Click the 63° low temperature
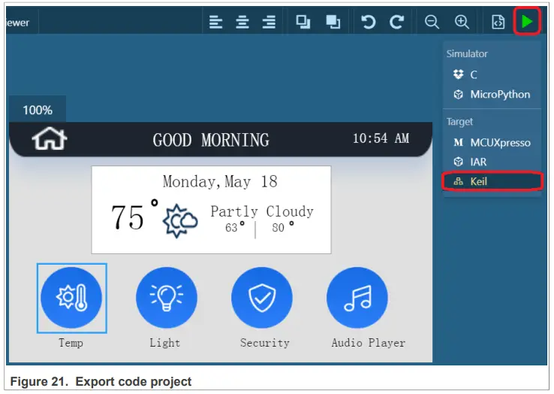The height and width of the screenshot is (394, 554). (x=235, y=227)
